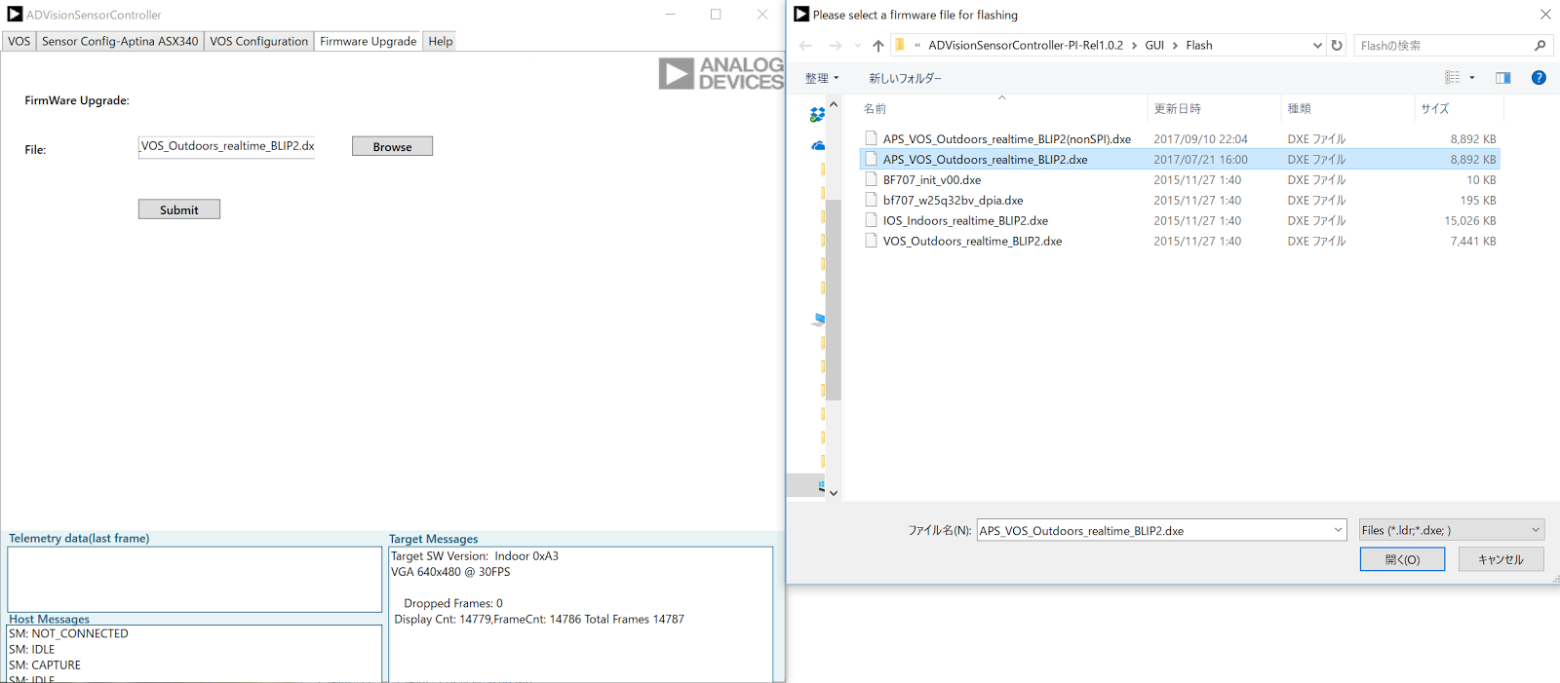The height and width of the screenshot is (683, 1560).
Task: Click the GUI breadcrumb segment
Action: (1154, 46)
